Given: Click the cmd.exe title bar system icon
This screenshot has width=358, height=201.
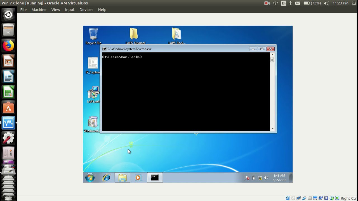Looking at the screenshot, I should point(104,49).
